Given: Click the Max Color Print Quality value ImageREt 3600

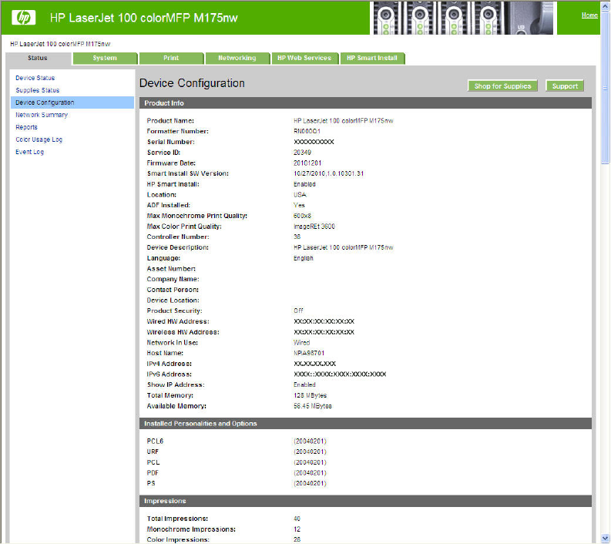Looking at the screenshot, I should (x=314, y=227).
